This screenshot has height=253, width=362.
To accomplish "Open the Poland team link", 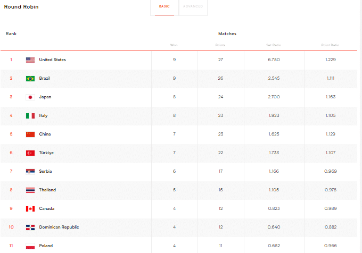I will pyautogui.click(x=46, y=246).
